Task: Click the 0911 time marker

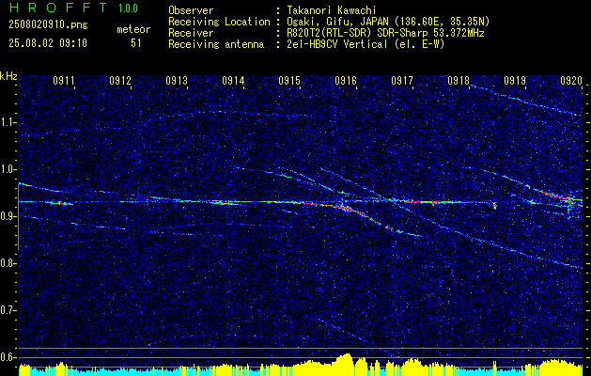Action: [x=64, y=81]
